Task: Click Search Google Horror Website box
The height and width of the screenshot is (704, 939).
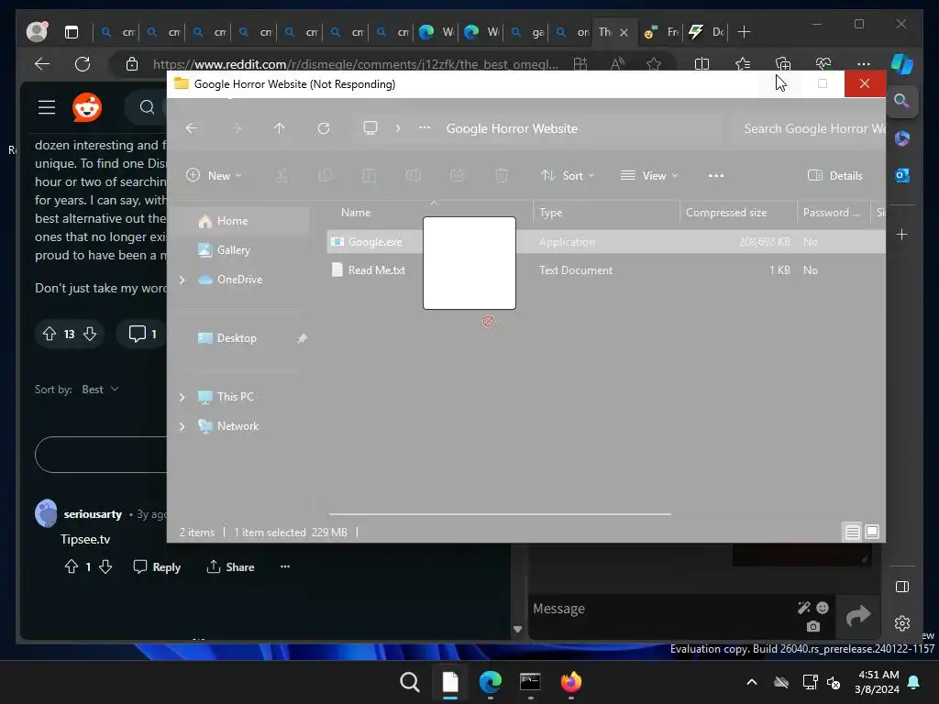Action: pyautogui.click(x=809, y=128)
